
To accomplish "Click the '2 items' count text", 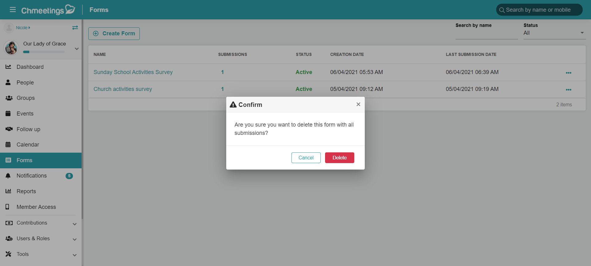I will [564, 105].
